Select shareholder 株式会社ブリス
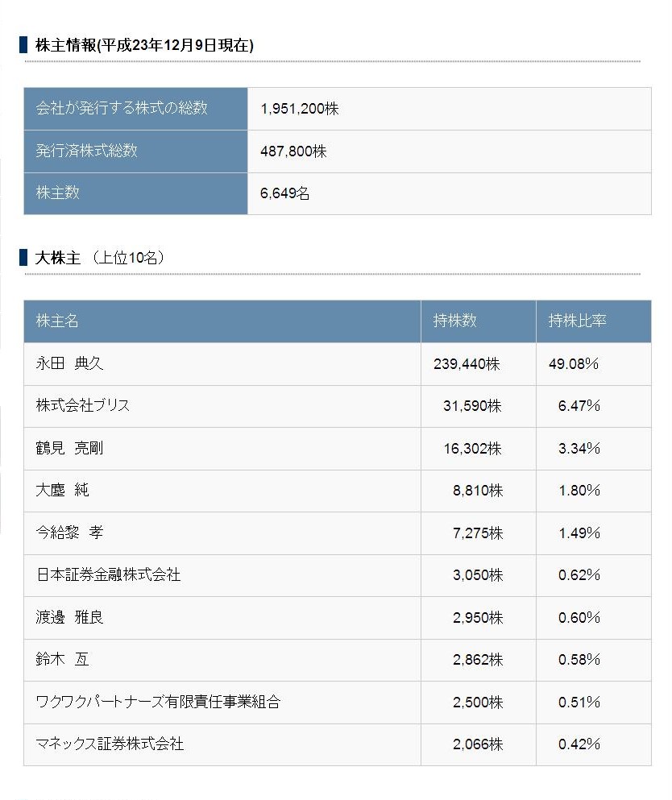Screen dimensions: 672x800 [x=83, y=405]
